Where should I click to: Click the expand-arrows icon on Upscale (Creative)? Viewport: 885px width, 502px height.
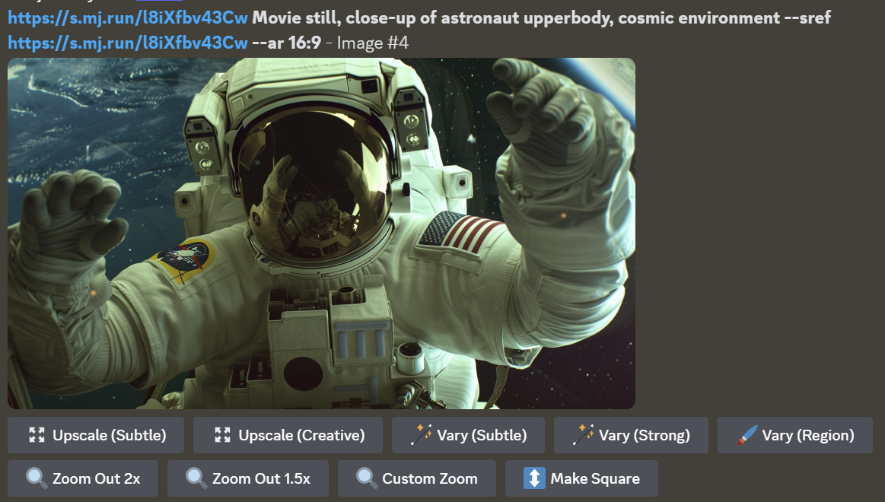tap(222, 435)
